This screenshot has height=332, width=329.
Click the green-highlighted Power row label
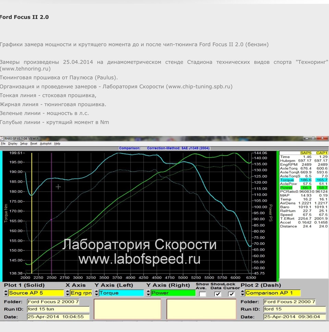point(286,188)
